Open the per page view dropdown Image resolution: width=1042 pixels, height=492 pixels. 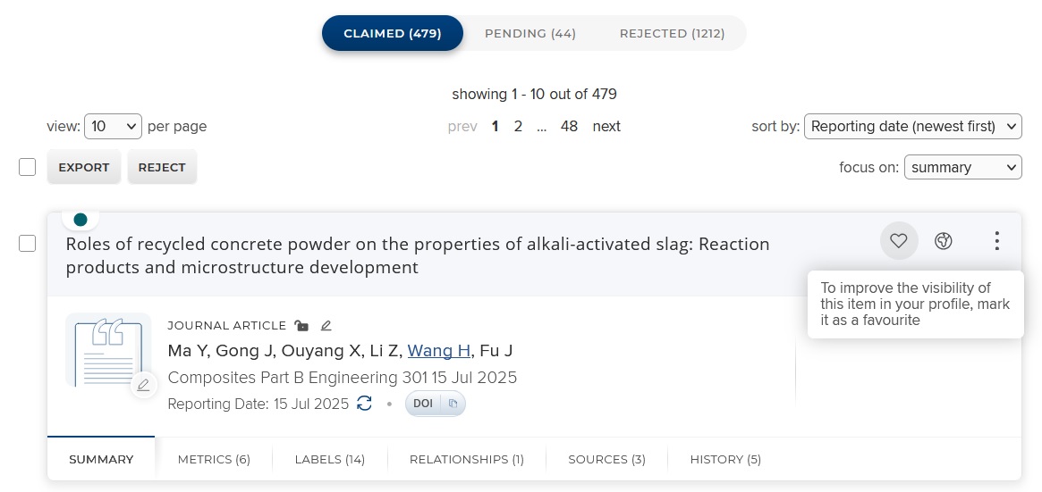pos(113,126)
